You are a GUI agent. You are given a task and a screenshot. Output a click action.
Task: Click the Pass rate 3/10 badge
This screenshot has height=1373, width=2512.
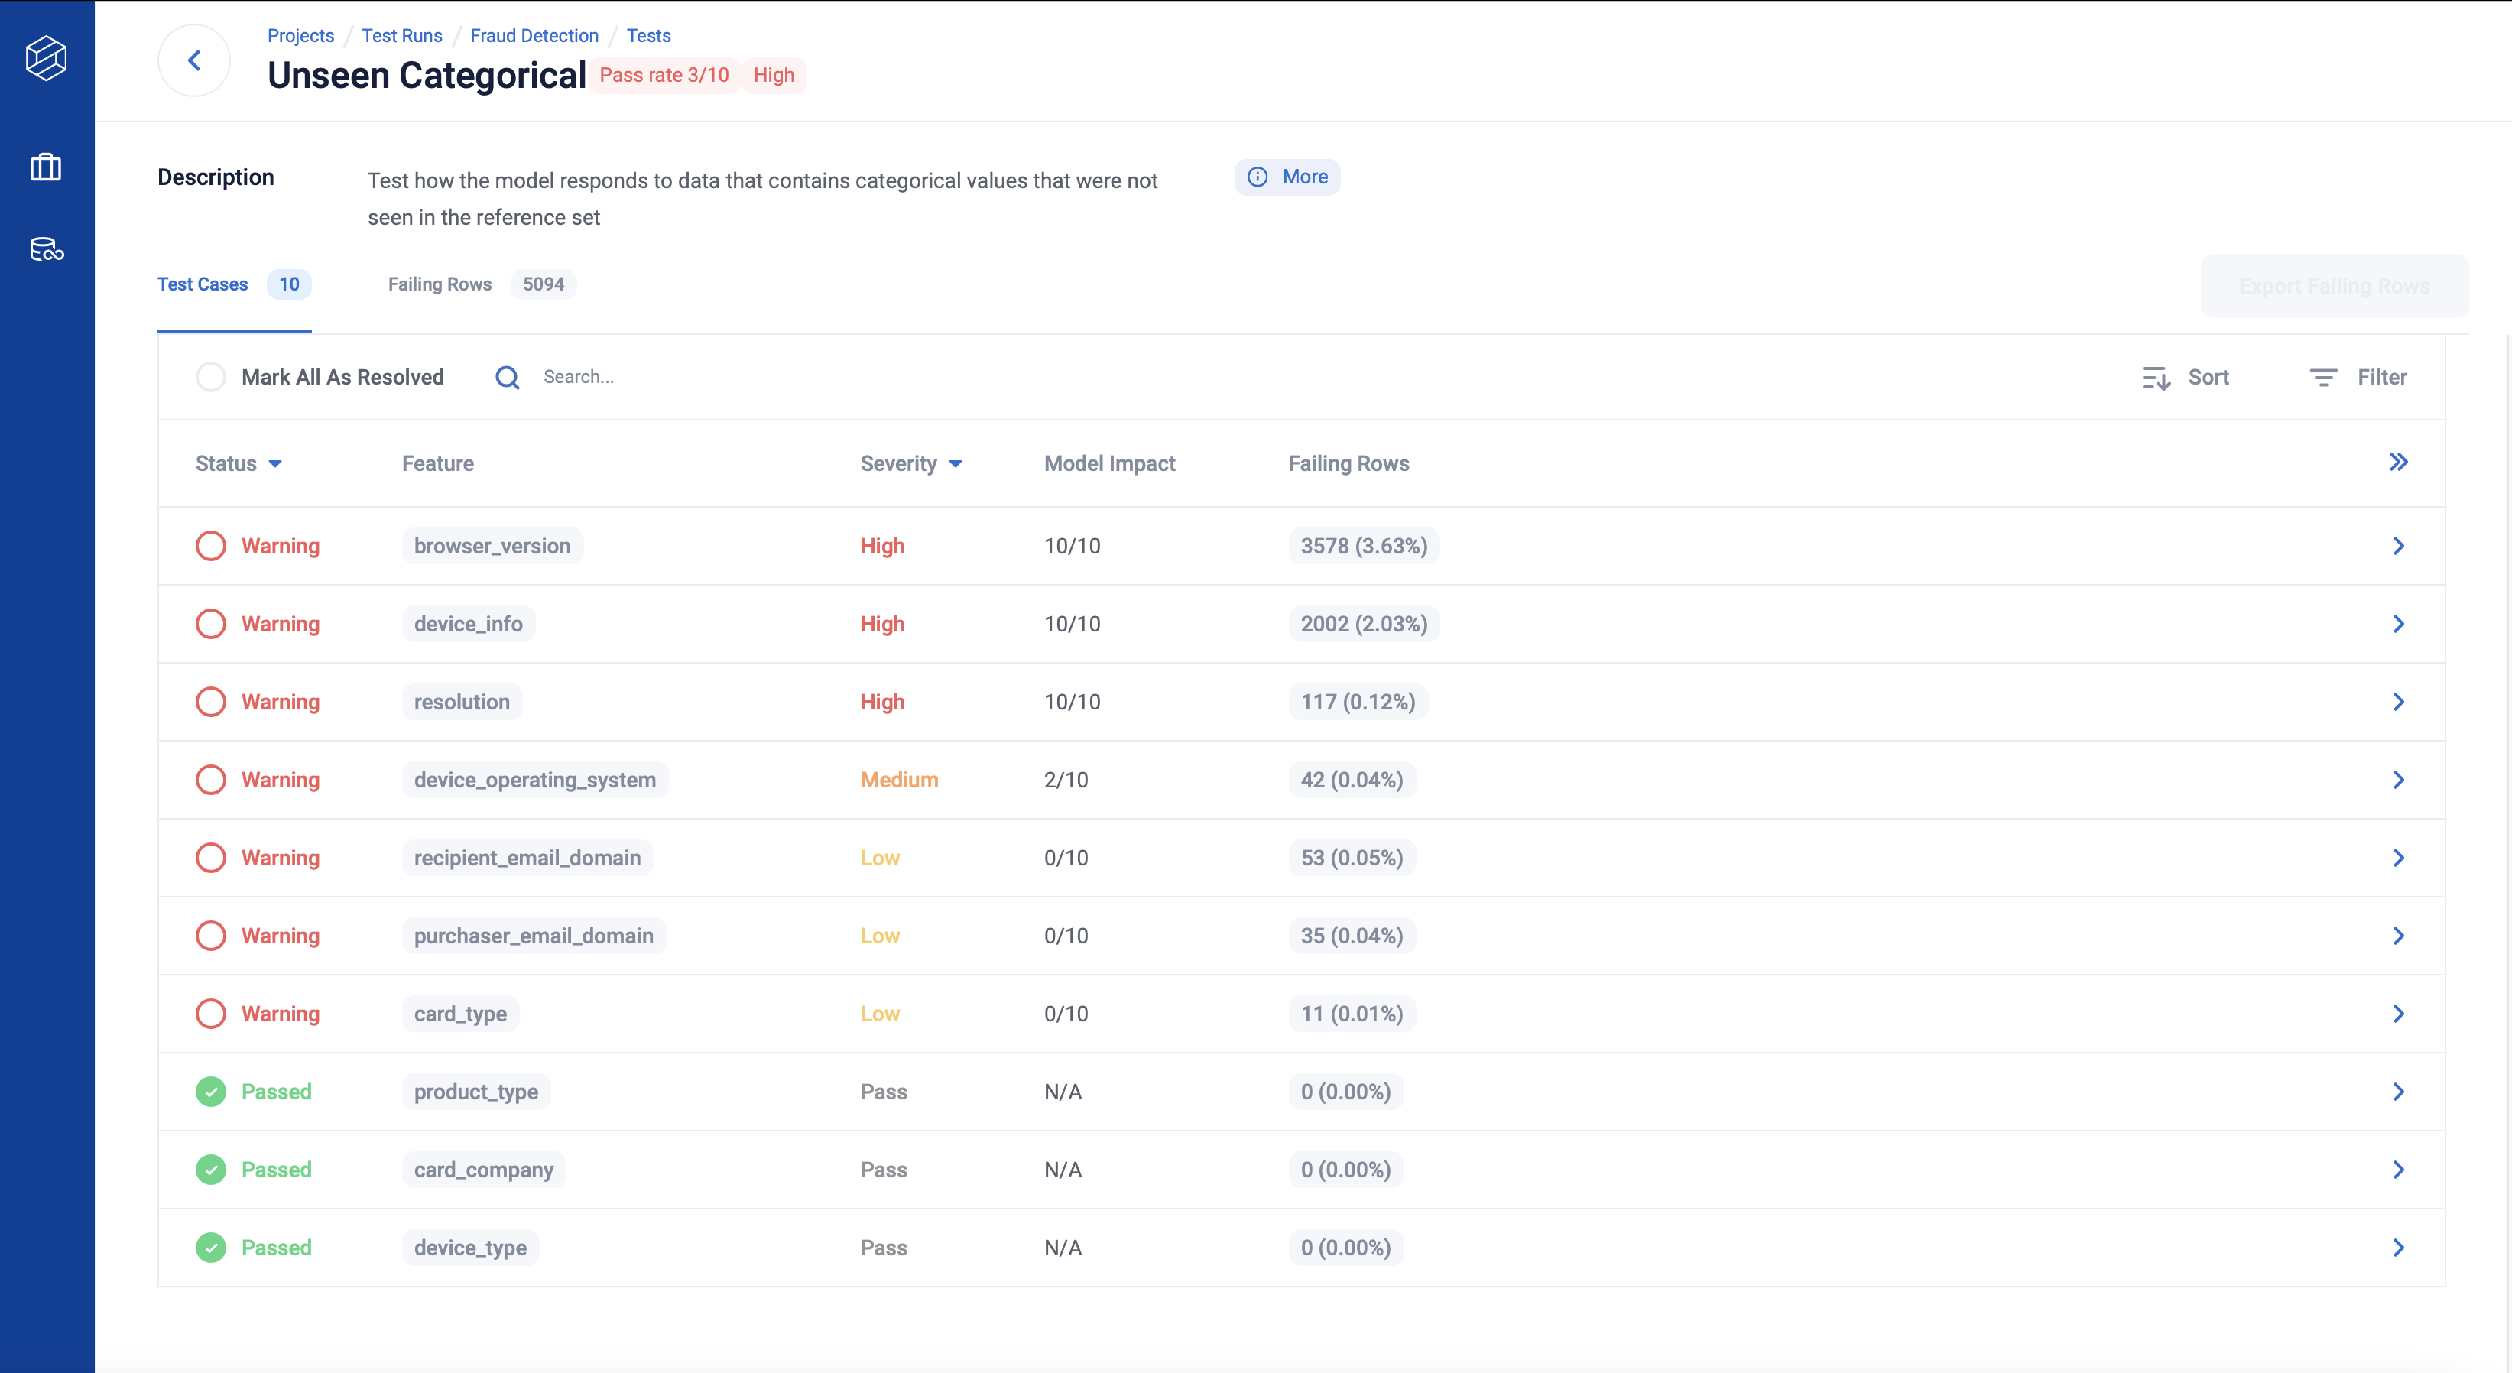coord(664,75)
